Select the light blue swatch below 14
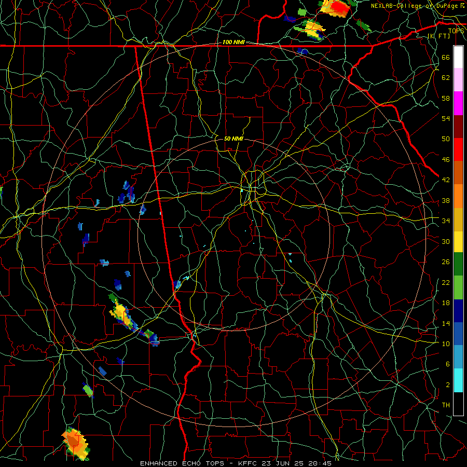Viewport: 467px width, 467px height. 458,357
